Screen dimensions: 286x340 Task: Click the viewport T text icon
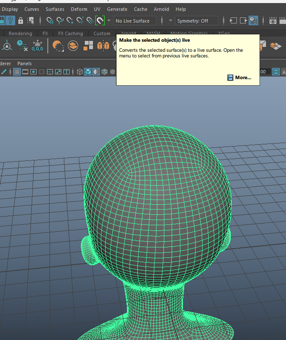point(67,72)
